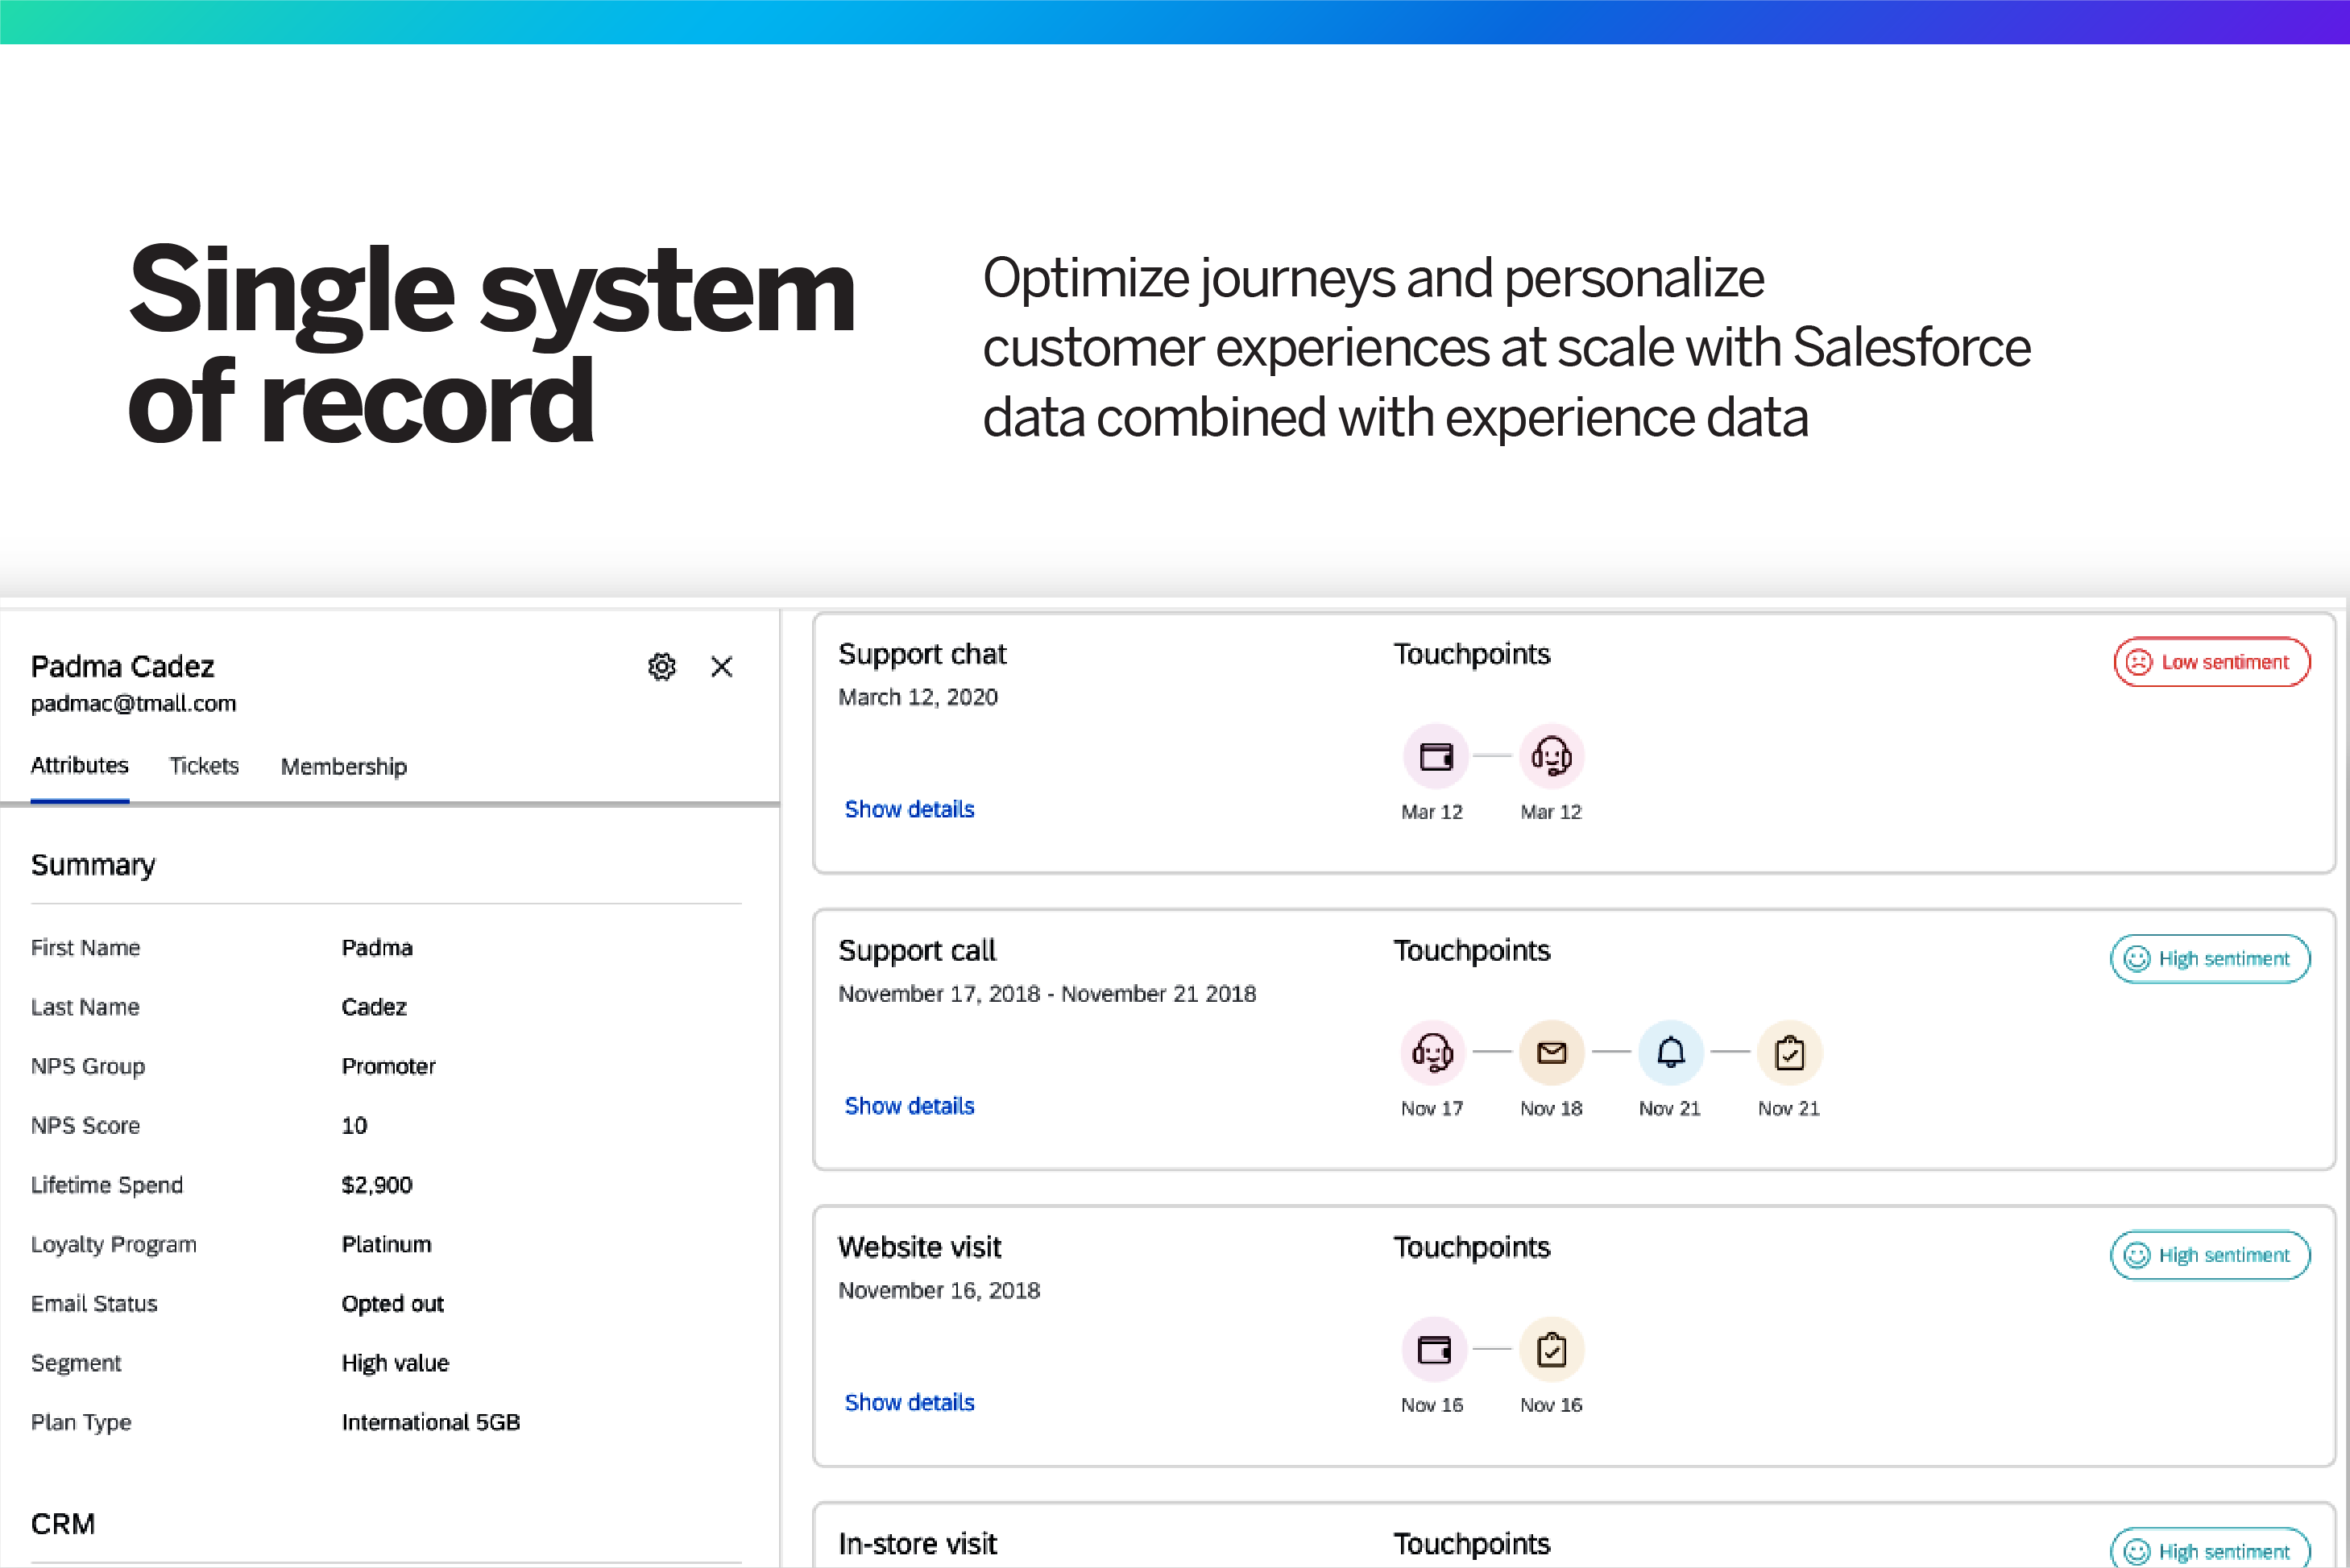Screen dimensions: 2350x1568
Task: Select the Support chat headset agent touchpoint icon
Action: tap(1552, 756)
